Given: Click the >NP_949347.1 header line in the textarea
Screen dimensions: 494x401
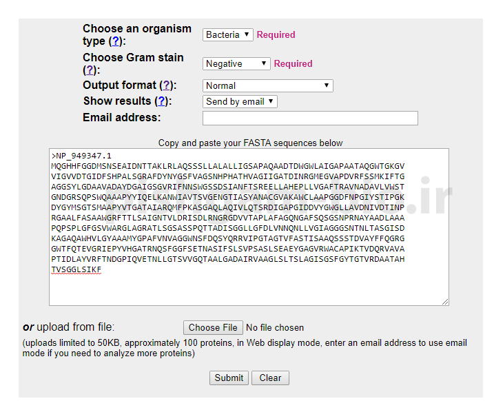Looking at the screenshot, I should coord(81,156).
